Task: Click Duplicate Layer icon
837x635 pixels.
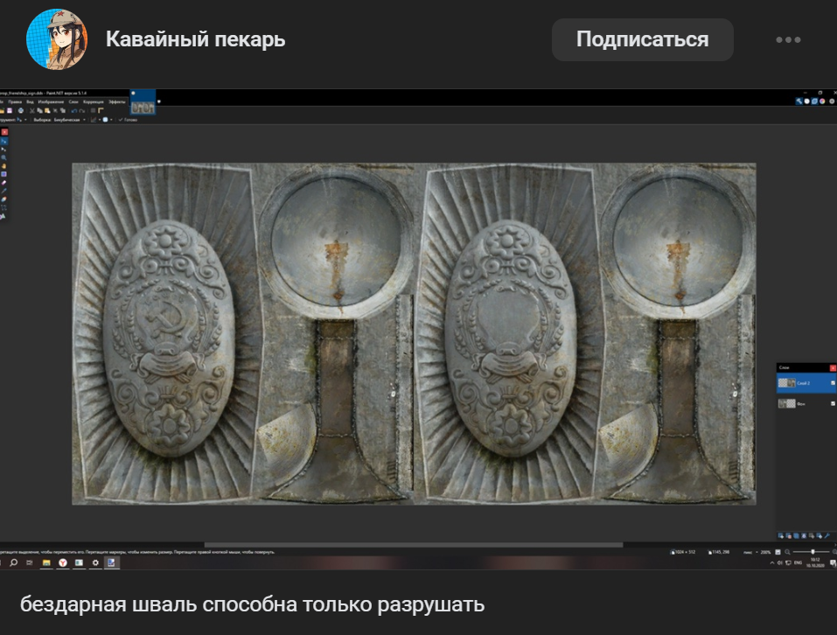Action: (796, 536)
